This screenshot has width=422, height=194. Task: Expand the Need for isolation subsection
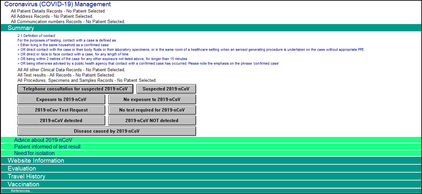[x=34, y=153]
